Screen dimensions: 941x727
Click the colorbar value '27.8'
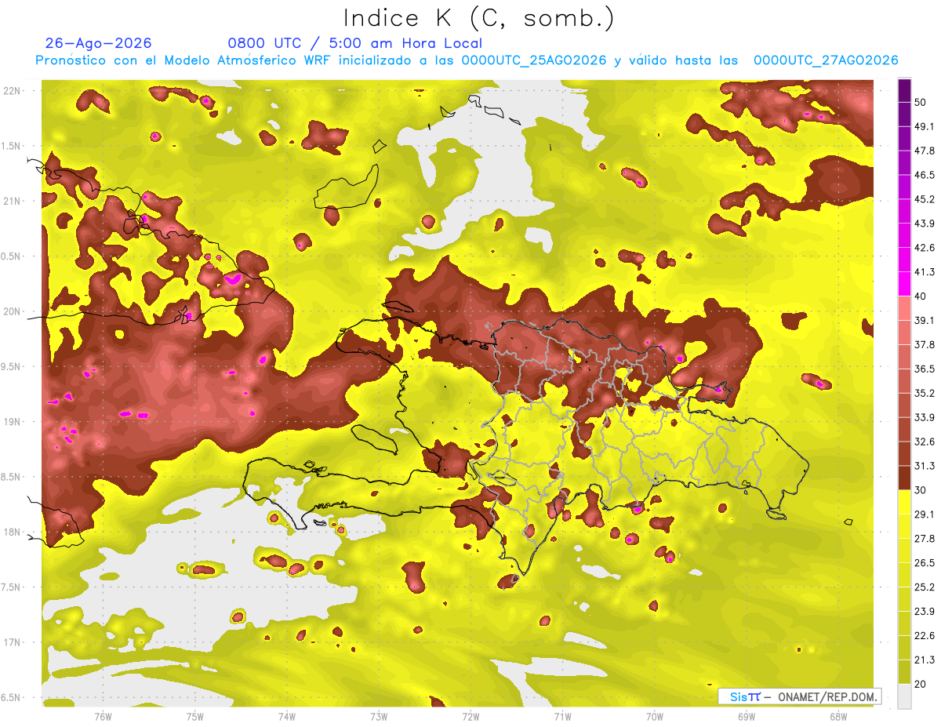[925, 539]
